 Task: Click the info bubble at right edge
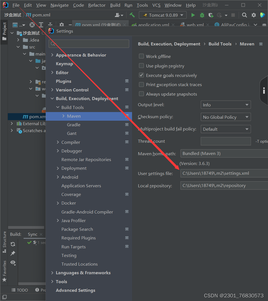pyautogui.click(x=264, y=90)
